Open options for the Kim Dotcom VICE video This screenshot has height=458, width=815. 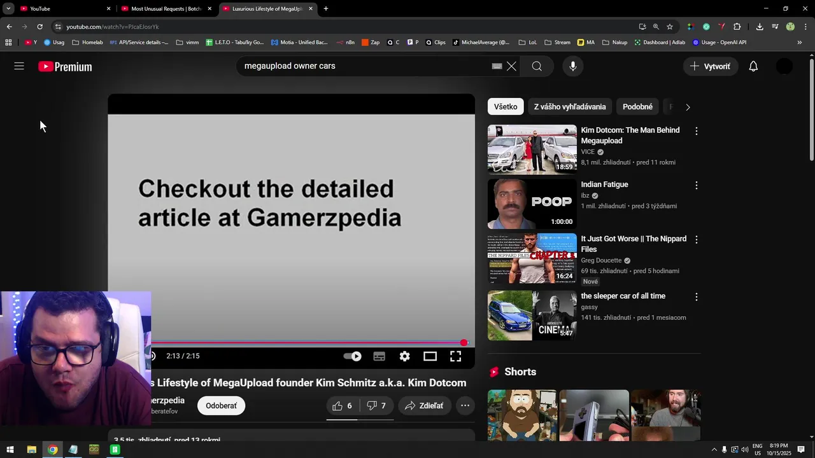pos(697,131)
